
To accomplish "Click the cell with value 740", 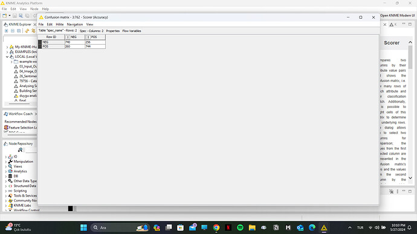I will (75, 42).
